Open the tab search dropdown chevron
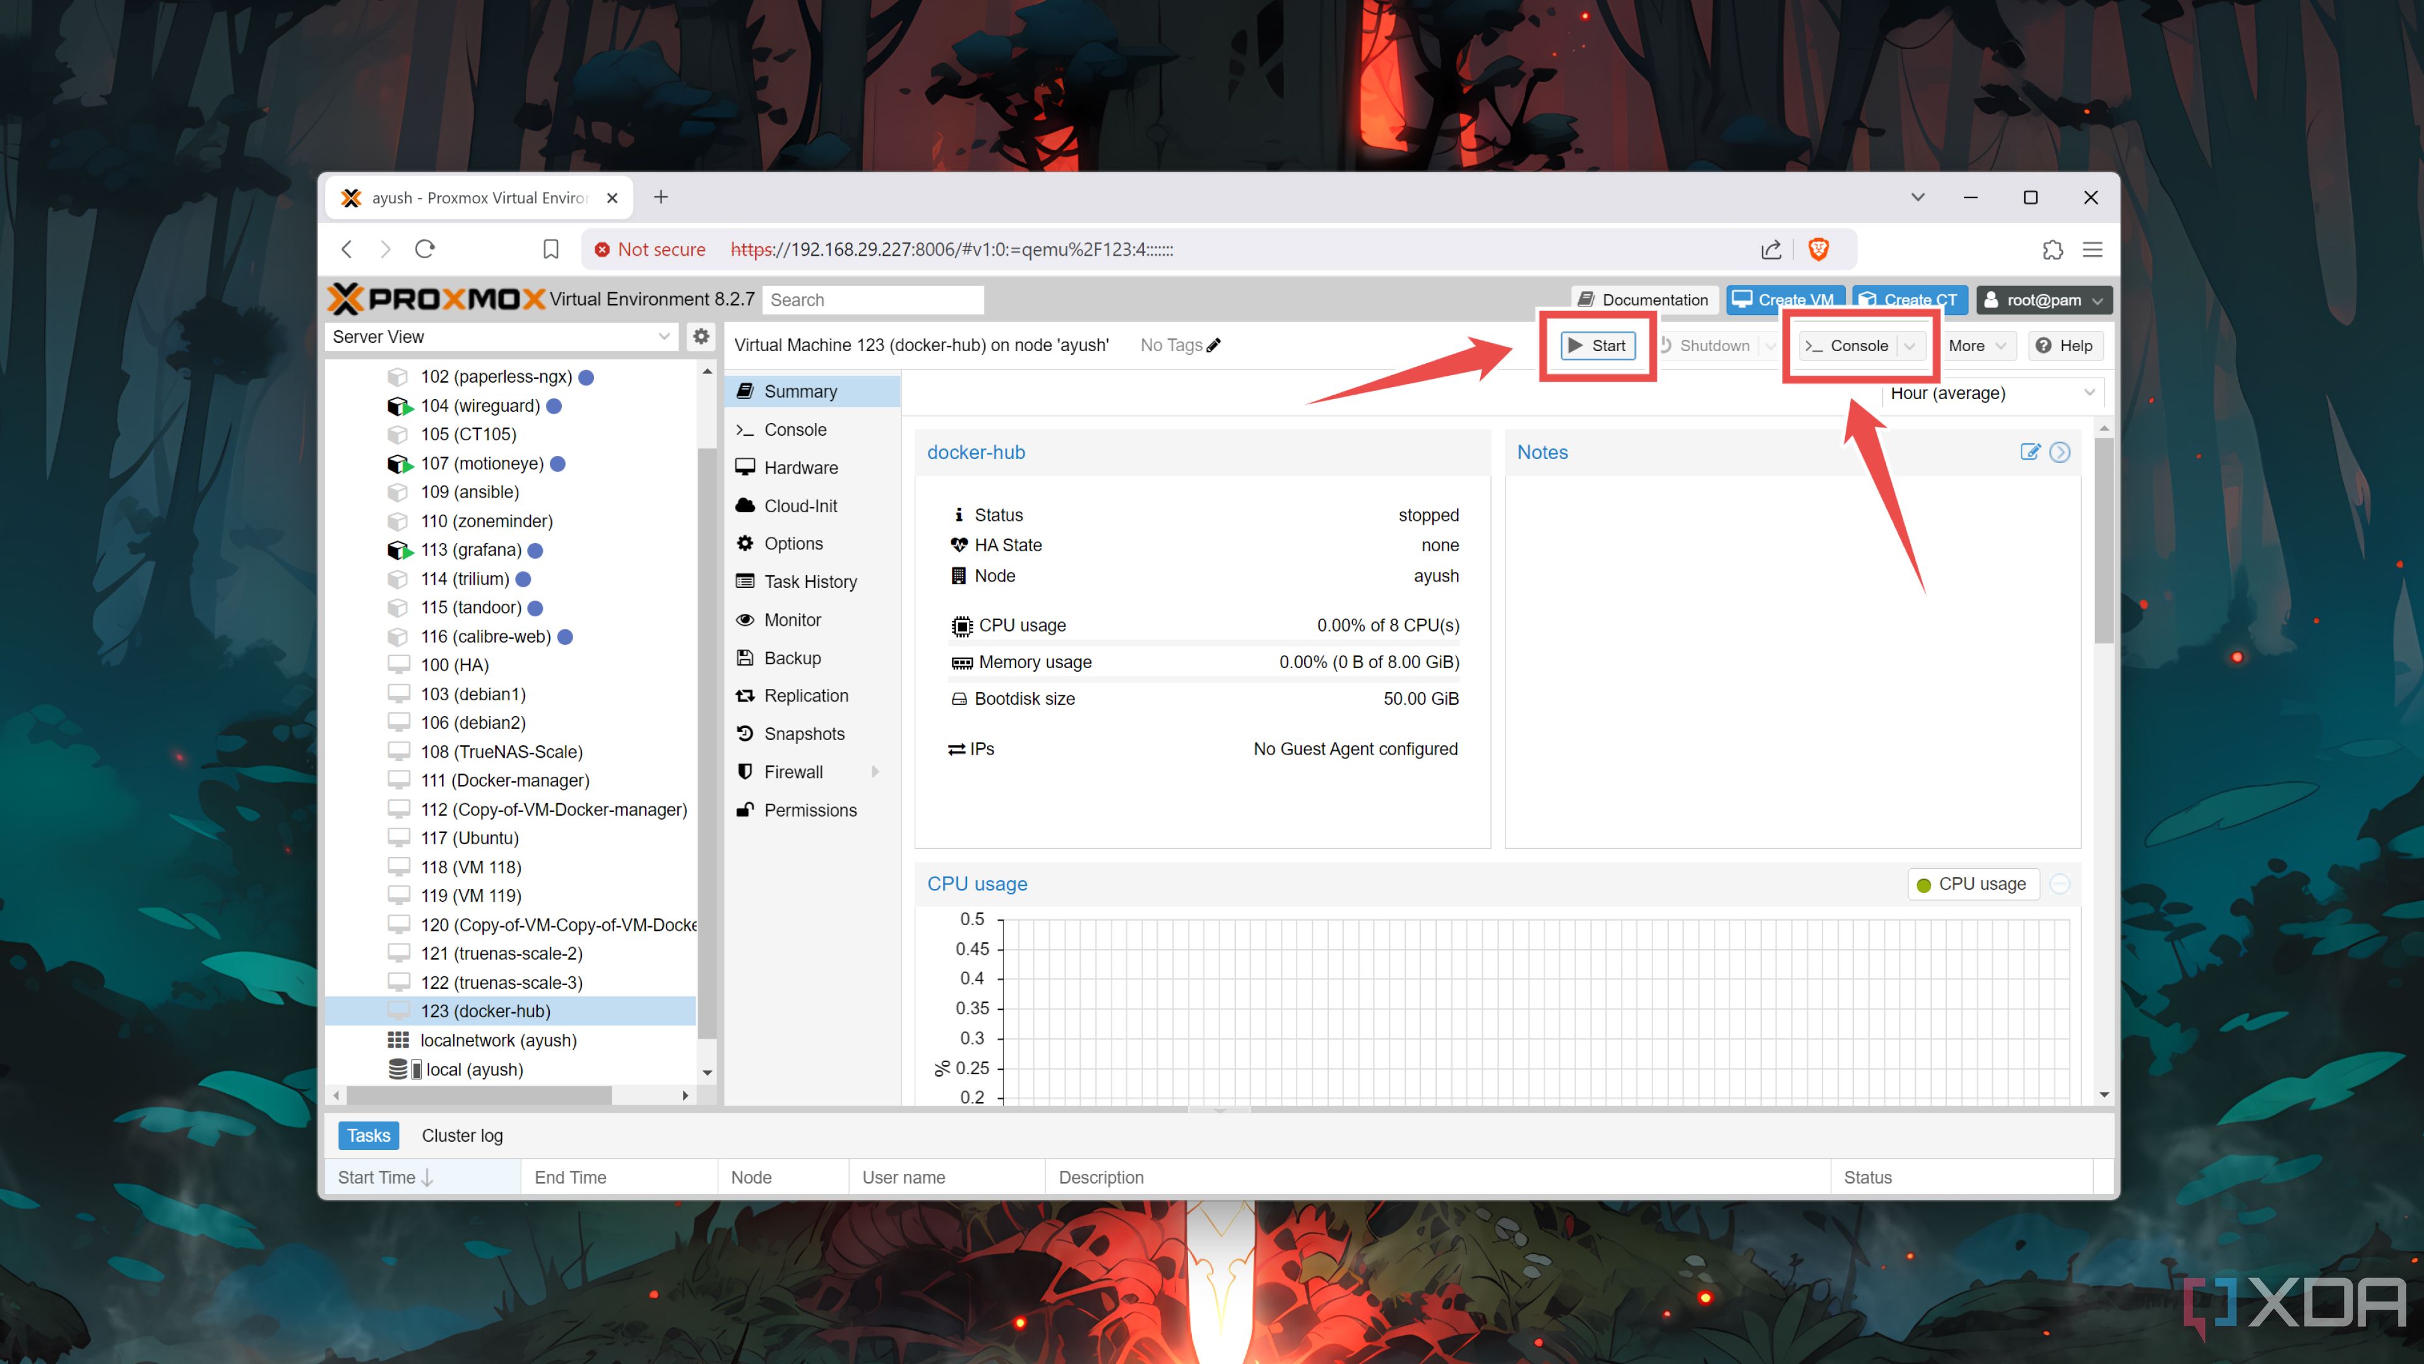Viewport: 2424px width, 1364px height. [1918, 197]
